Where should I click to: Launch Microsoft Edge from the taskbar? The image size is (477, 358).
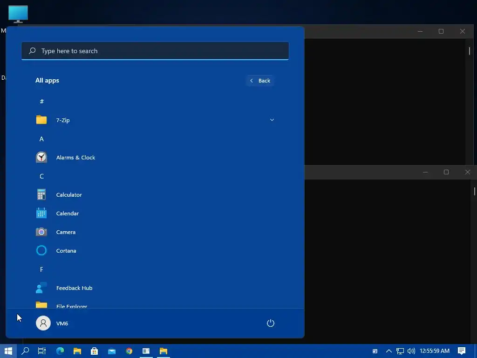[x=60, y=351]
